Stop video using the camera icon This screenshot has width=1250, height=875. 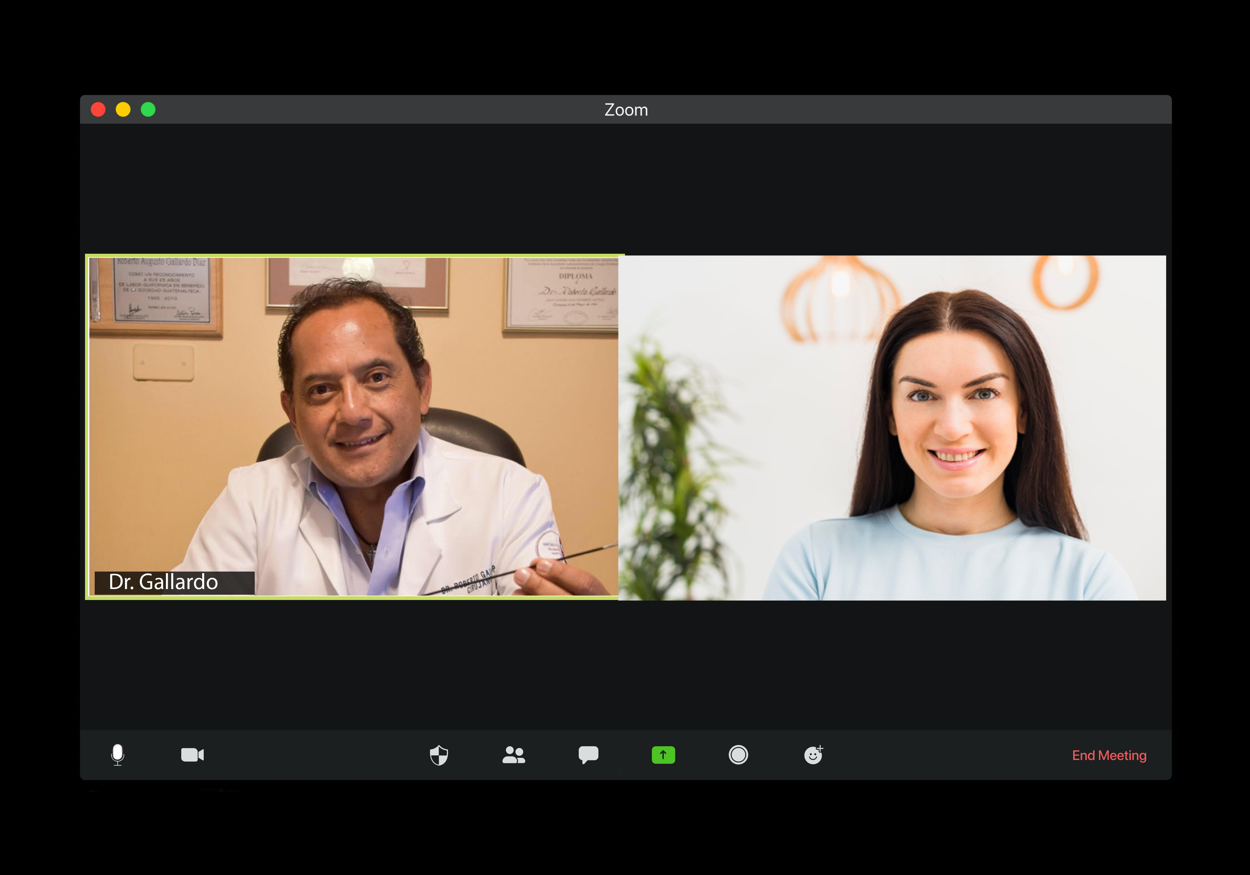point(192,755)
